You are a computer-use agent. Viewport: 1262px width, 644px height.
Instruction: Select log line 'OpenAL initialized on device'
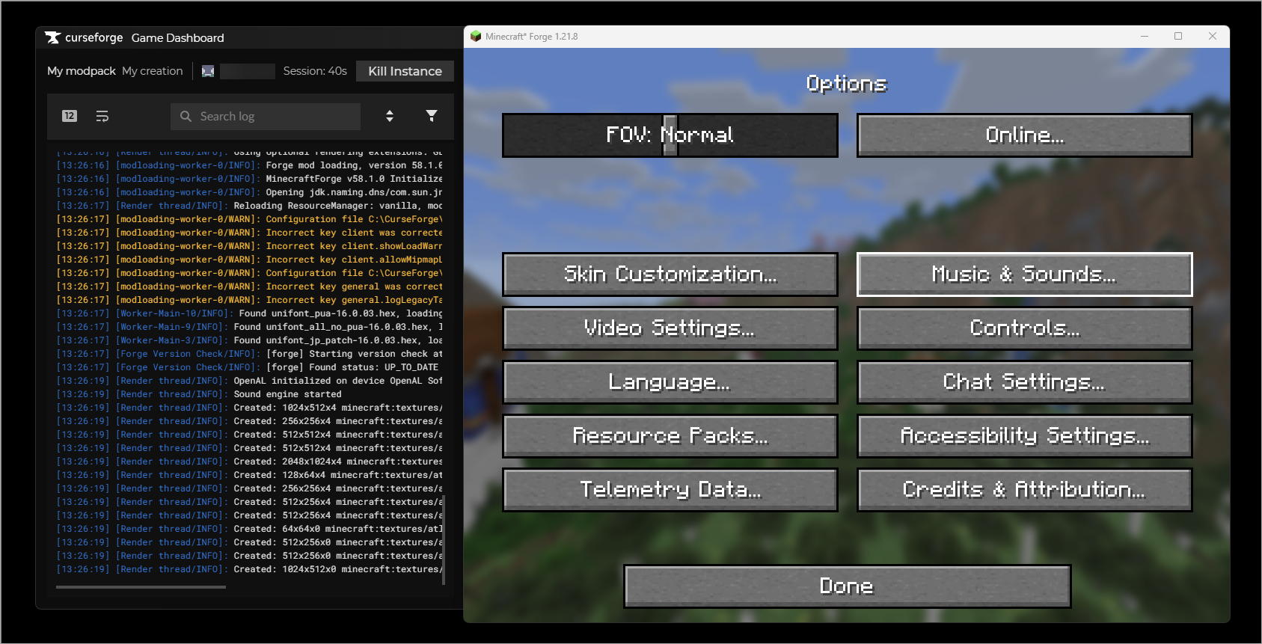pyautogui.click(x=250, y=381)
